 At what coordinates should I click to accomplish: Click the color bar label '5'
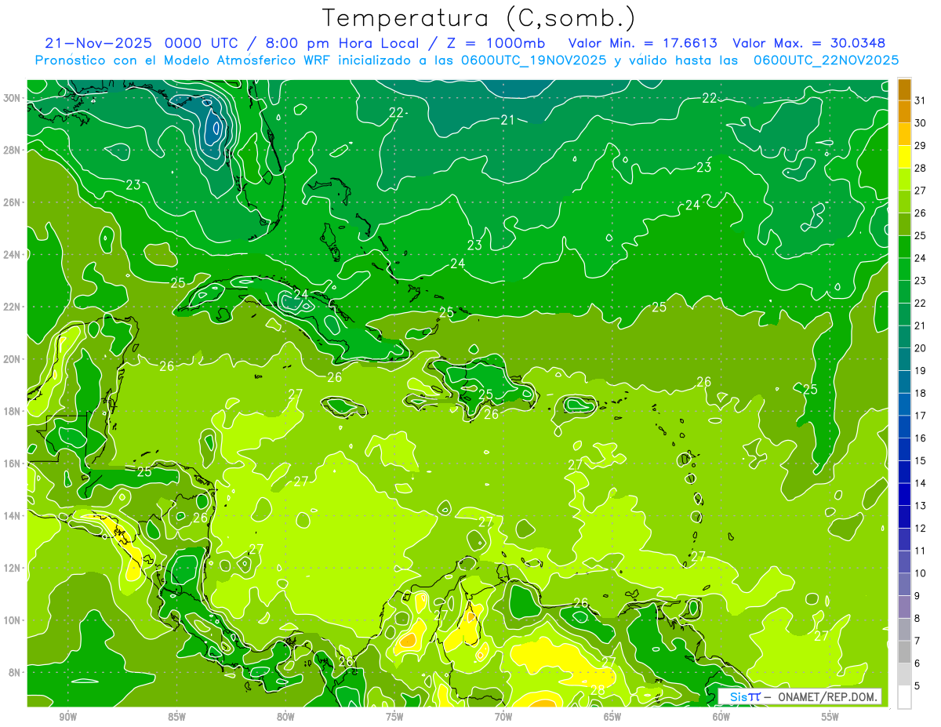[x=918, y=685]
